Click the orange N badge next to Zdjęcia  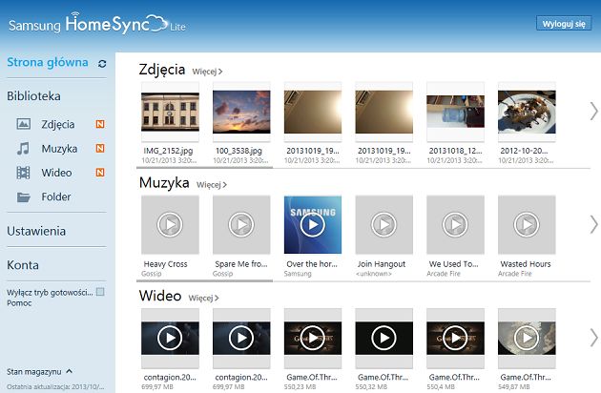coord(100,124)
